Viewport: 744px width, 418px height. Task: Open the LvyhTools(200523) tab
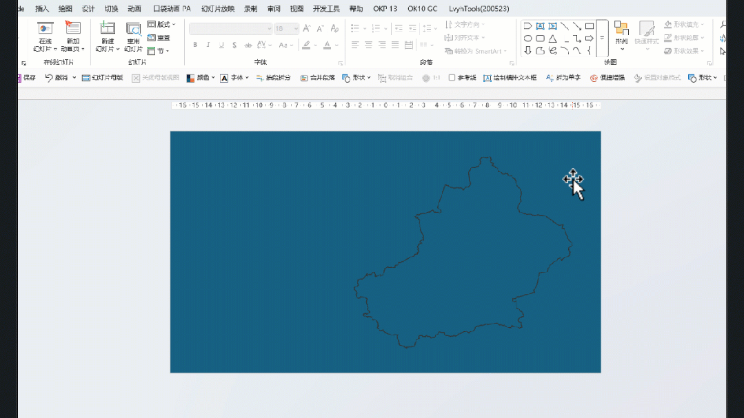pos(479,8)
